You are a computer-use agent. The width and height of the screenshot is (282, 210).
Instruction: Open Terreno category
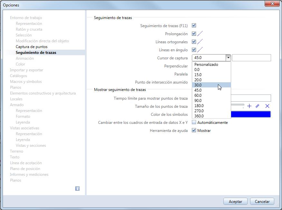pos(16,151)
